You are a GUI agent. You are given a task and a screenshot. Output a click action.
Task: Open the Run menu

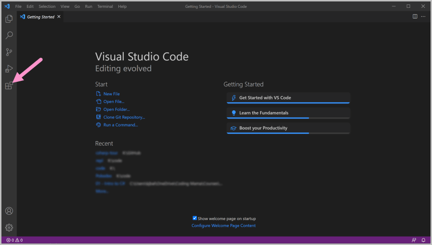click(88, 6)
